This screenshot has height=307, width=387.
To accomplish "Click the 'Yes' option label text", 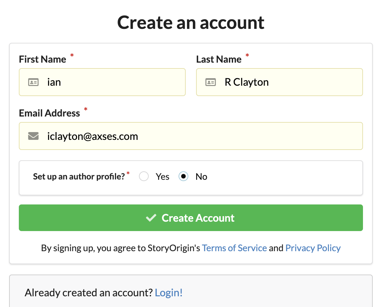I will (162, 177).
